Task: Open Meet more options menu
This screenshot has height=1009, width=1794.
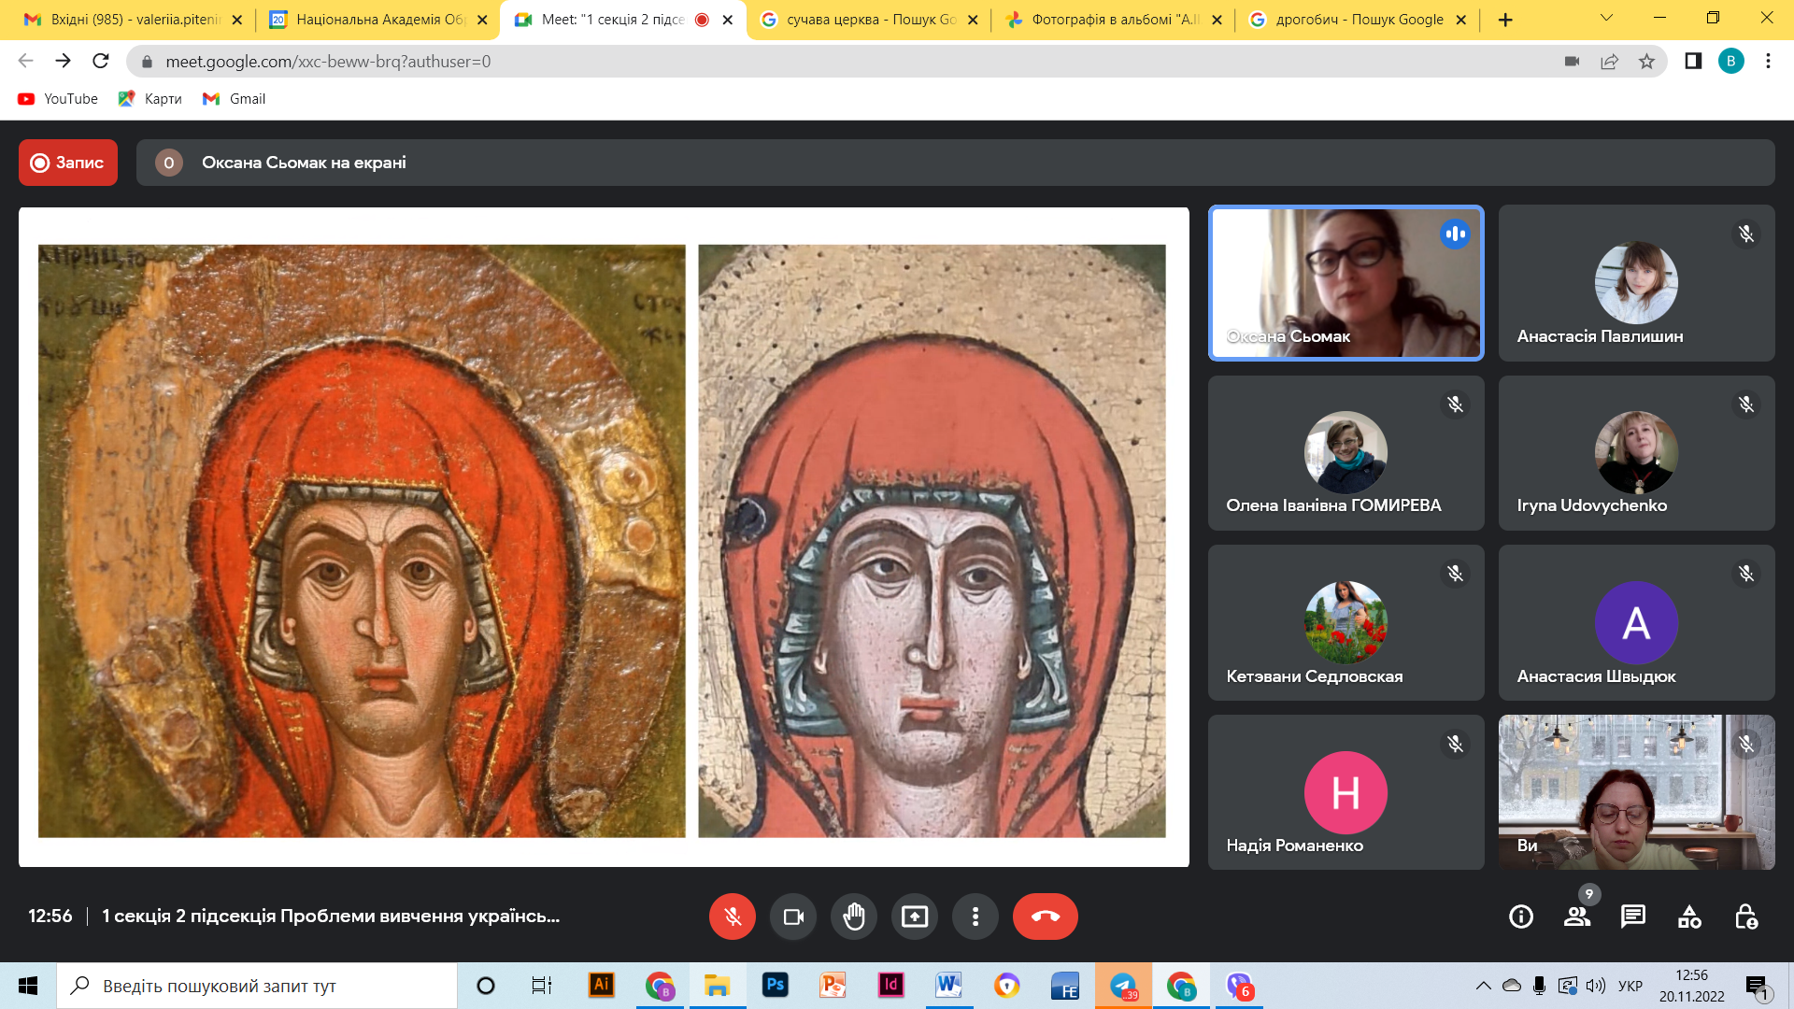Action: [975, 917]
